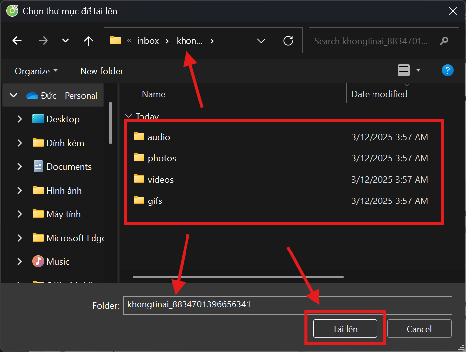Select the gifs folder
The image size is (466, 352).
[155, 201]
